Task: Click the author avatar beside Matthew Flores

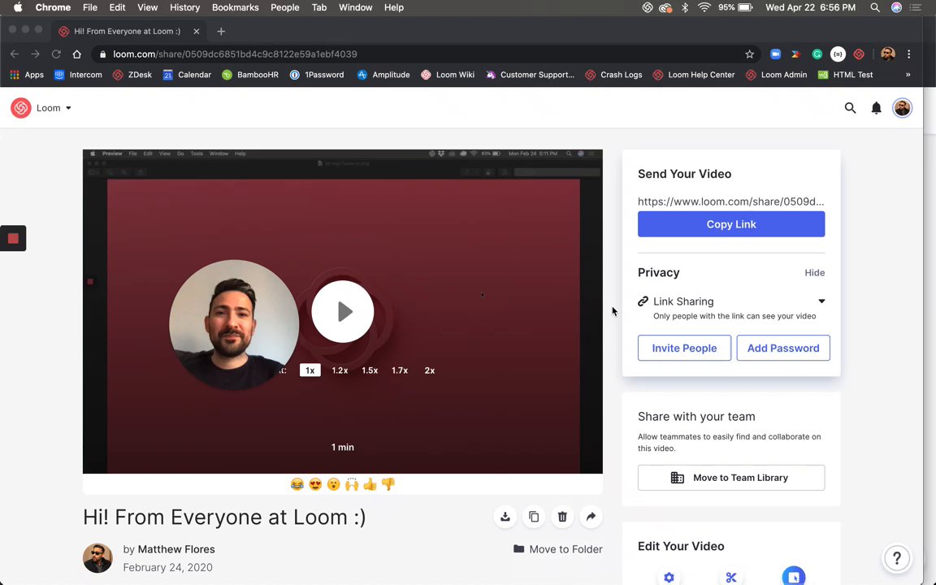Action: (x=97, y=558)
